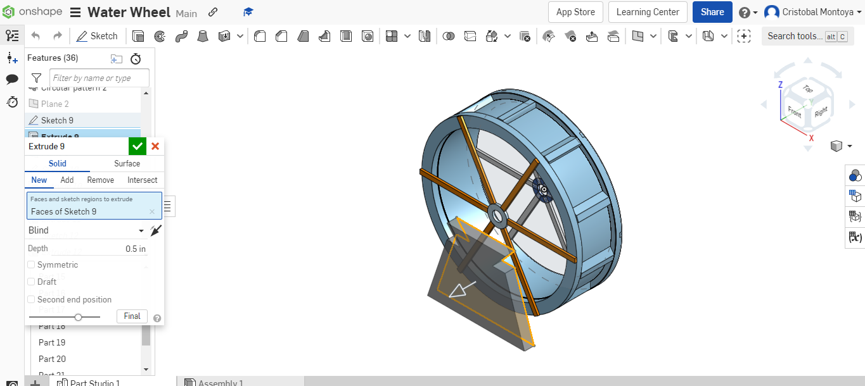865x386 pixels.
Task: Select the Mirror tool
Action: [425, 36]
